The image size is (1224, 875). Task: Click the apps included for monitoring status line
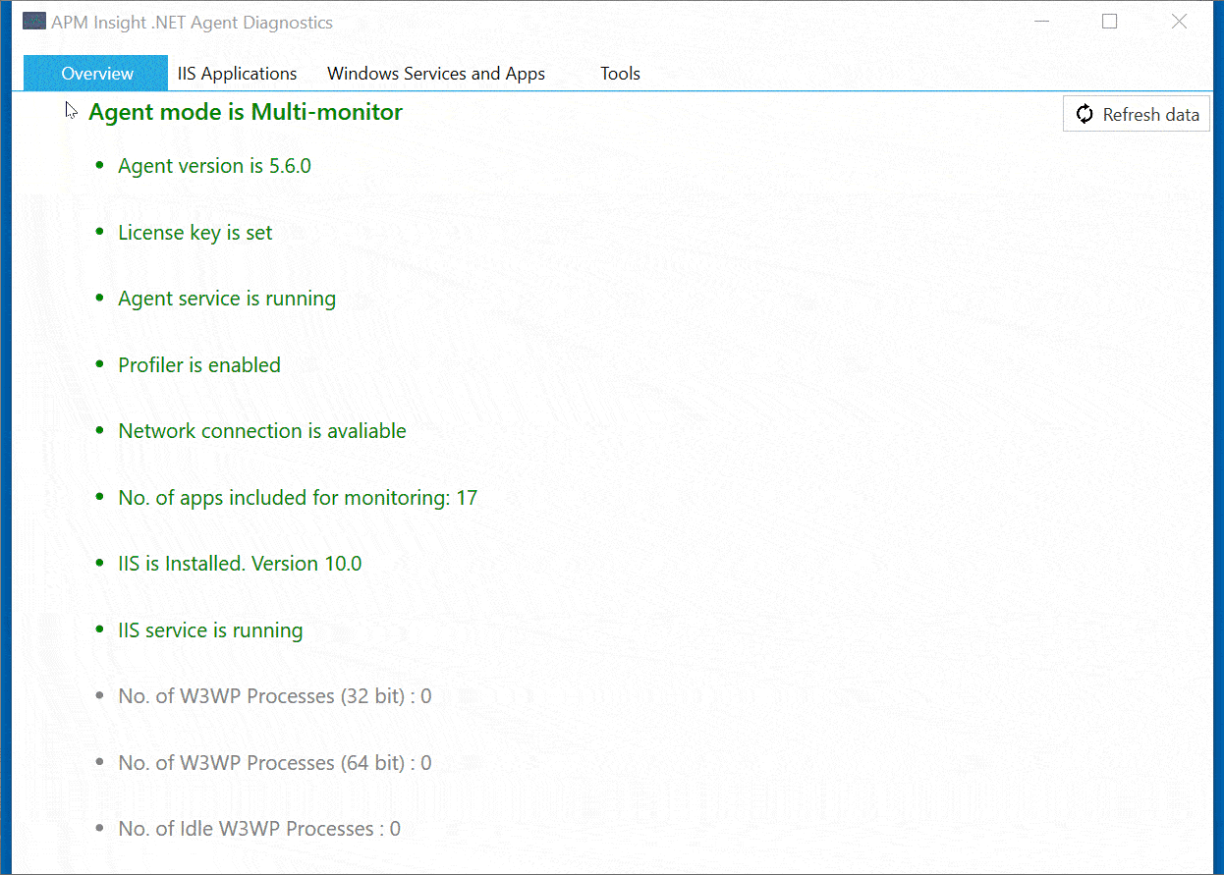(x=298, y=497)
